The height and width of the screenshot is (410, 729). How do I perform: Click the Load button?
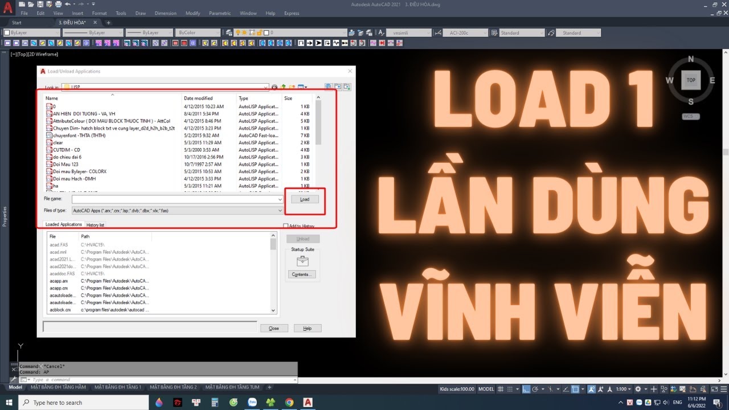point(305,199)
